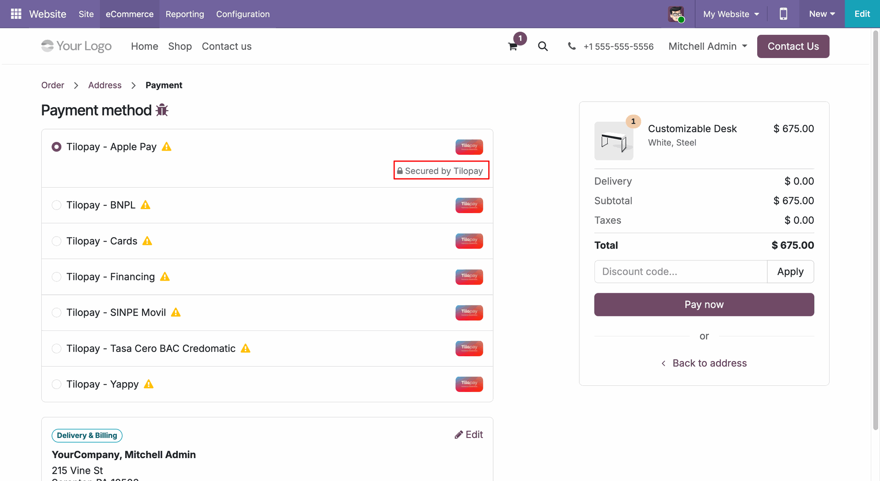
Task: Click the user avatar in top bar
Action: [676, 14]
